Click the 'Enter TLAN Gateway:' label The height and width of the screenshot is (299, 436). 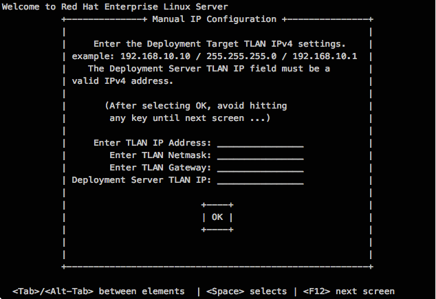coord(160,168)
